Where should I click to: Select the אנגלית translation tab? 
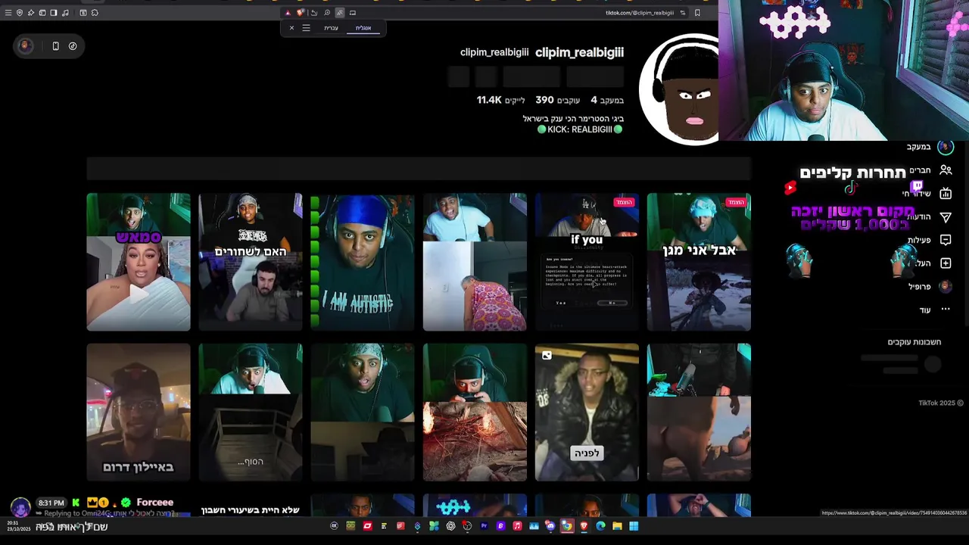click(363, 28)
